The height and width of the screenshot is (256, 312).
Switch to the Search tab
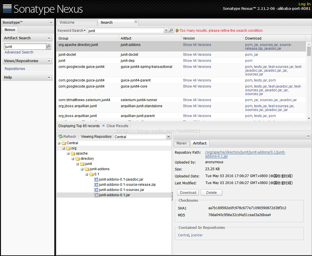click(118, 23)
